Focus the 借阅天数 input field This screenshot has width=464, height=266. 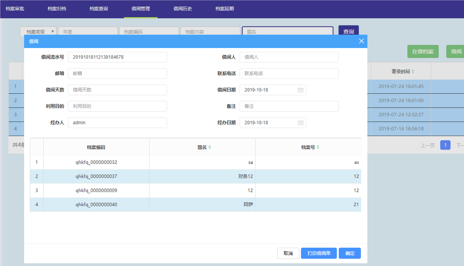point(117,90)
